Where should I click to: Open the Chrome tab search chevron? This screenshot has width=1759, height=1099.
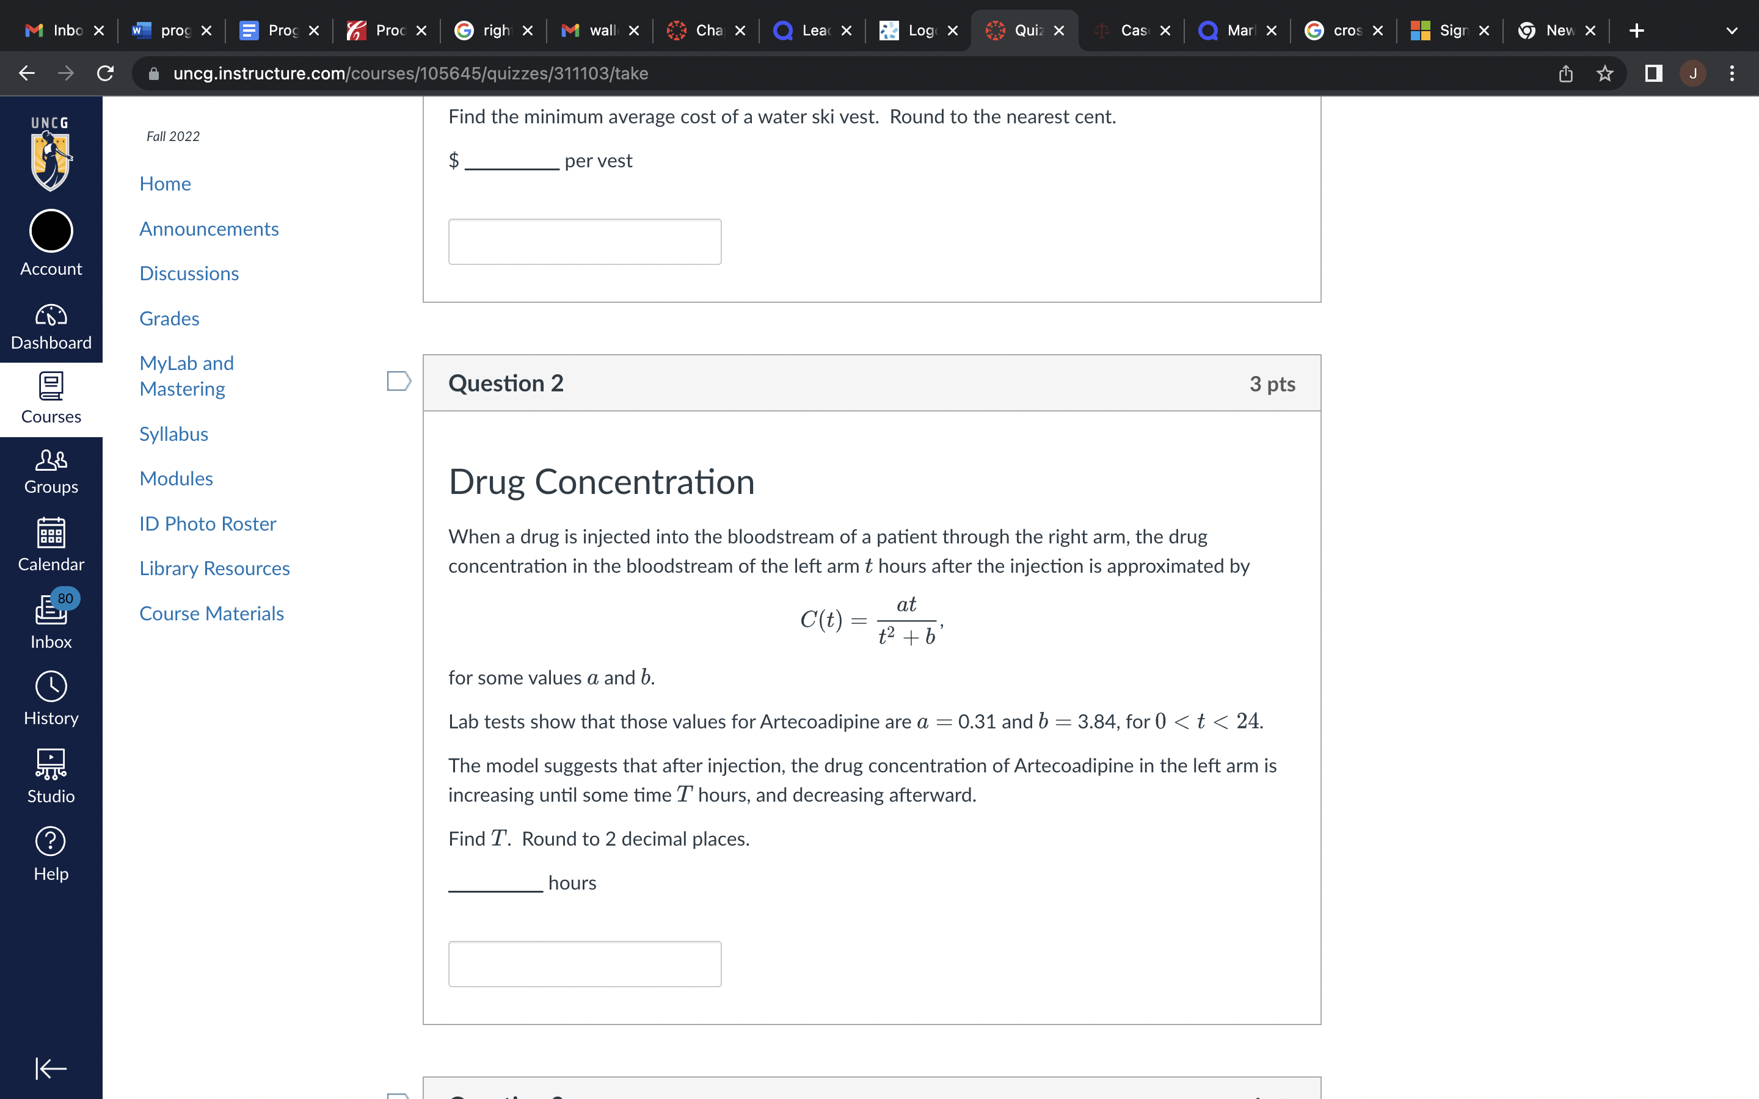click(1731, 30)
